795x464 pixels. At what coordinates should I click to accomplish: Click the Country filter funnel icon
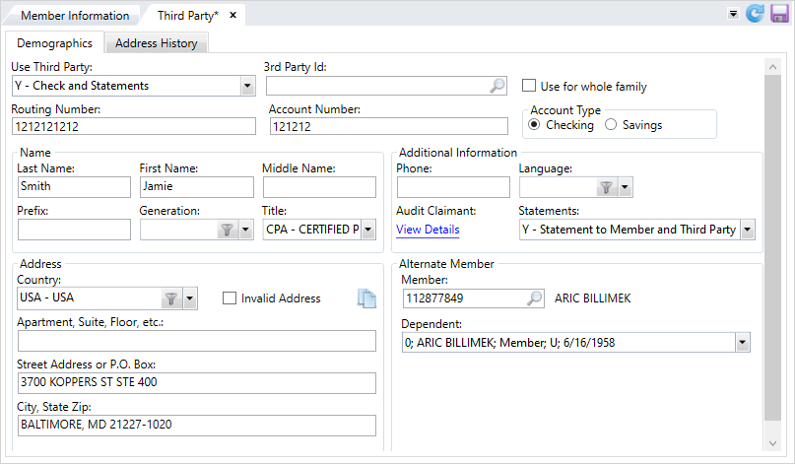[171, 298]
